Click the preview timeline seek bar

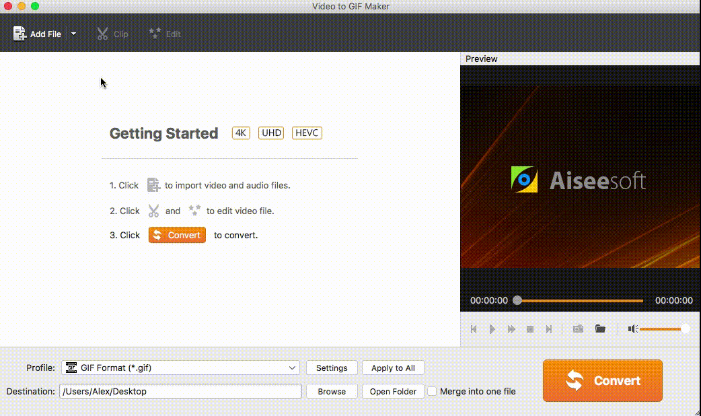click(x=580, y=300)
